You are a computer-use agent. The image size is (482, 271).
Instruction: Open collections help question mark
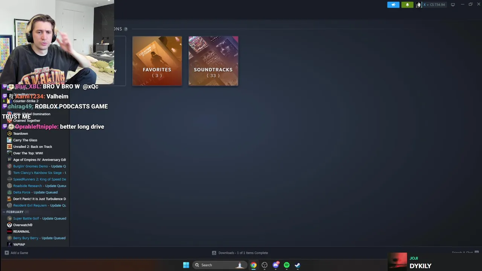click(126, 29)
